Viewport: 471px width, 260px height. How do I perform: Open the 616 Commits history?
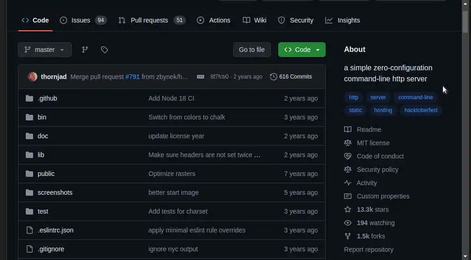click(x=291, y=77)
